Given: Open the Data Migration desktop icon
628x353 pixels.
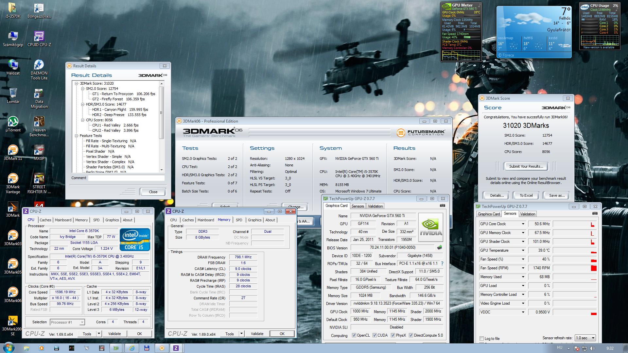Looking at the screenshot, I should pos(39,98).
